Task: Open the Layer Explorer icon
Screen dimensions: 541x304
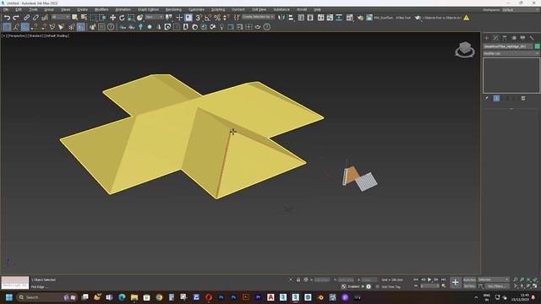Action: click(x=310, y=18)
